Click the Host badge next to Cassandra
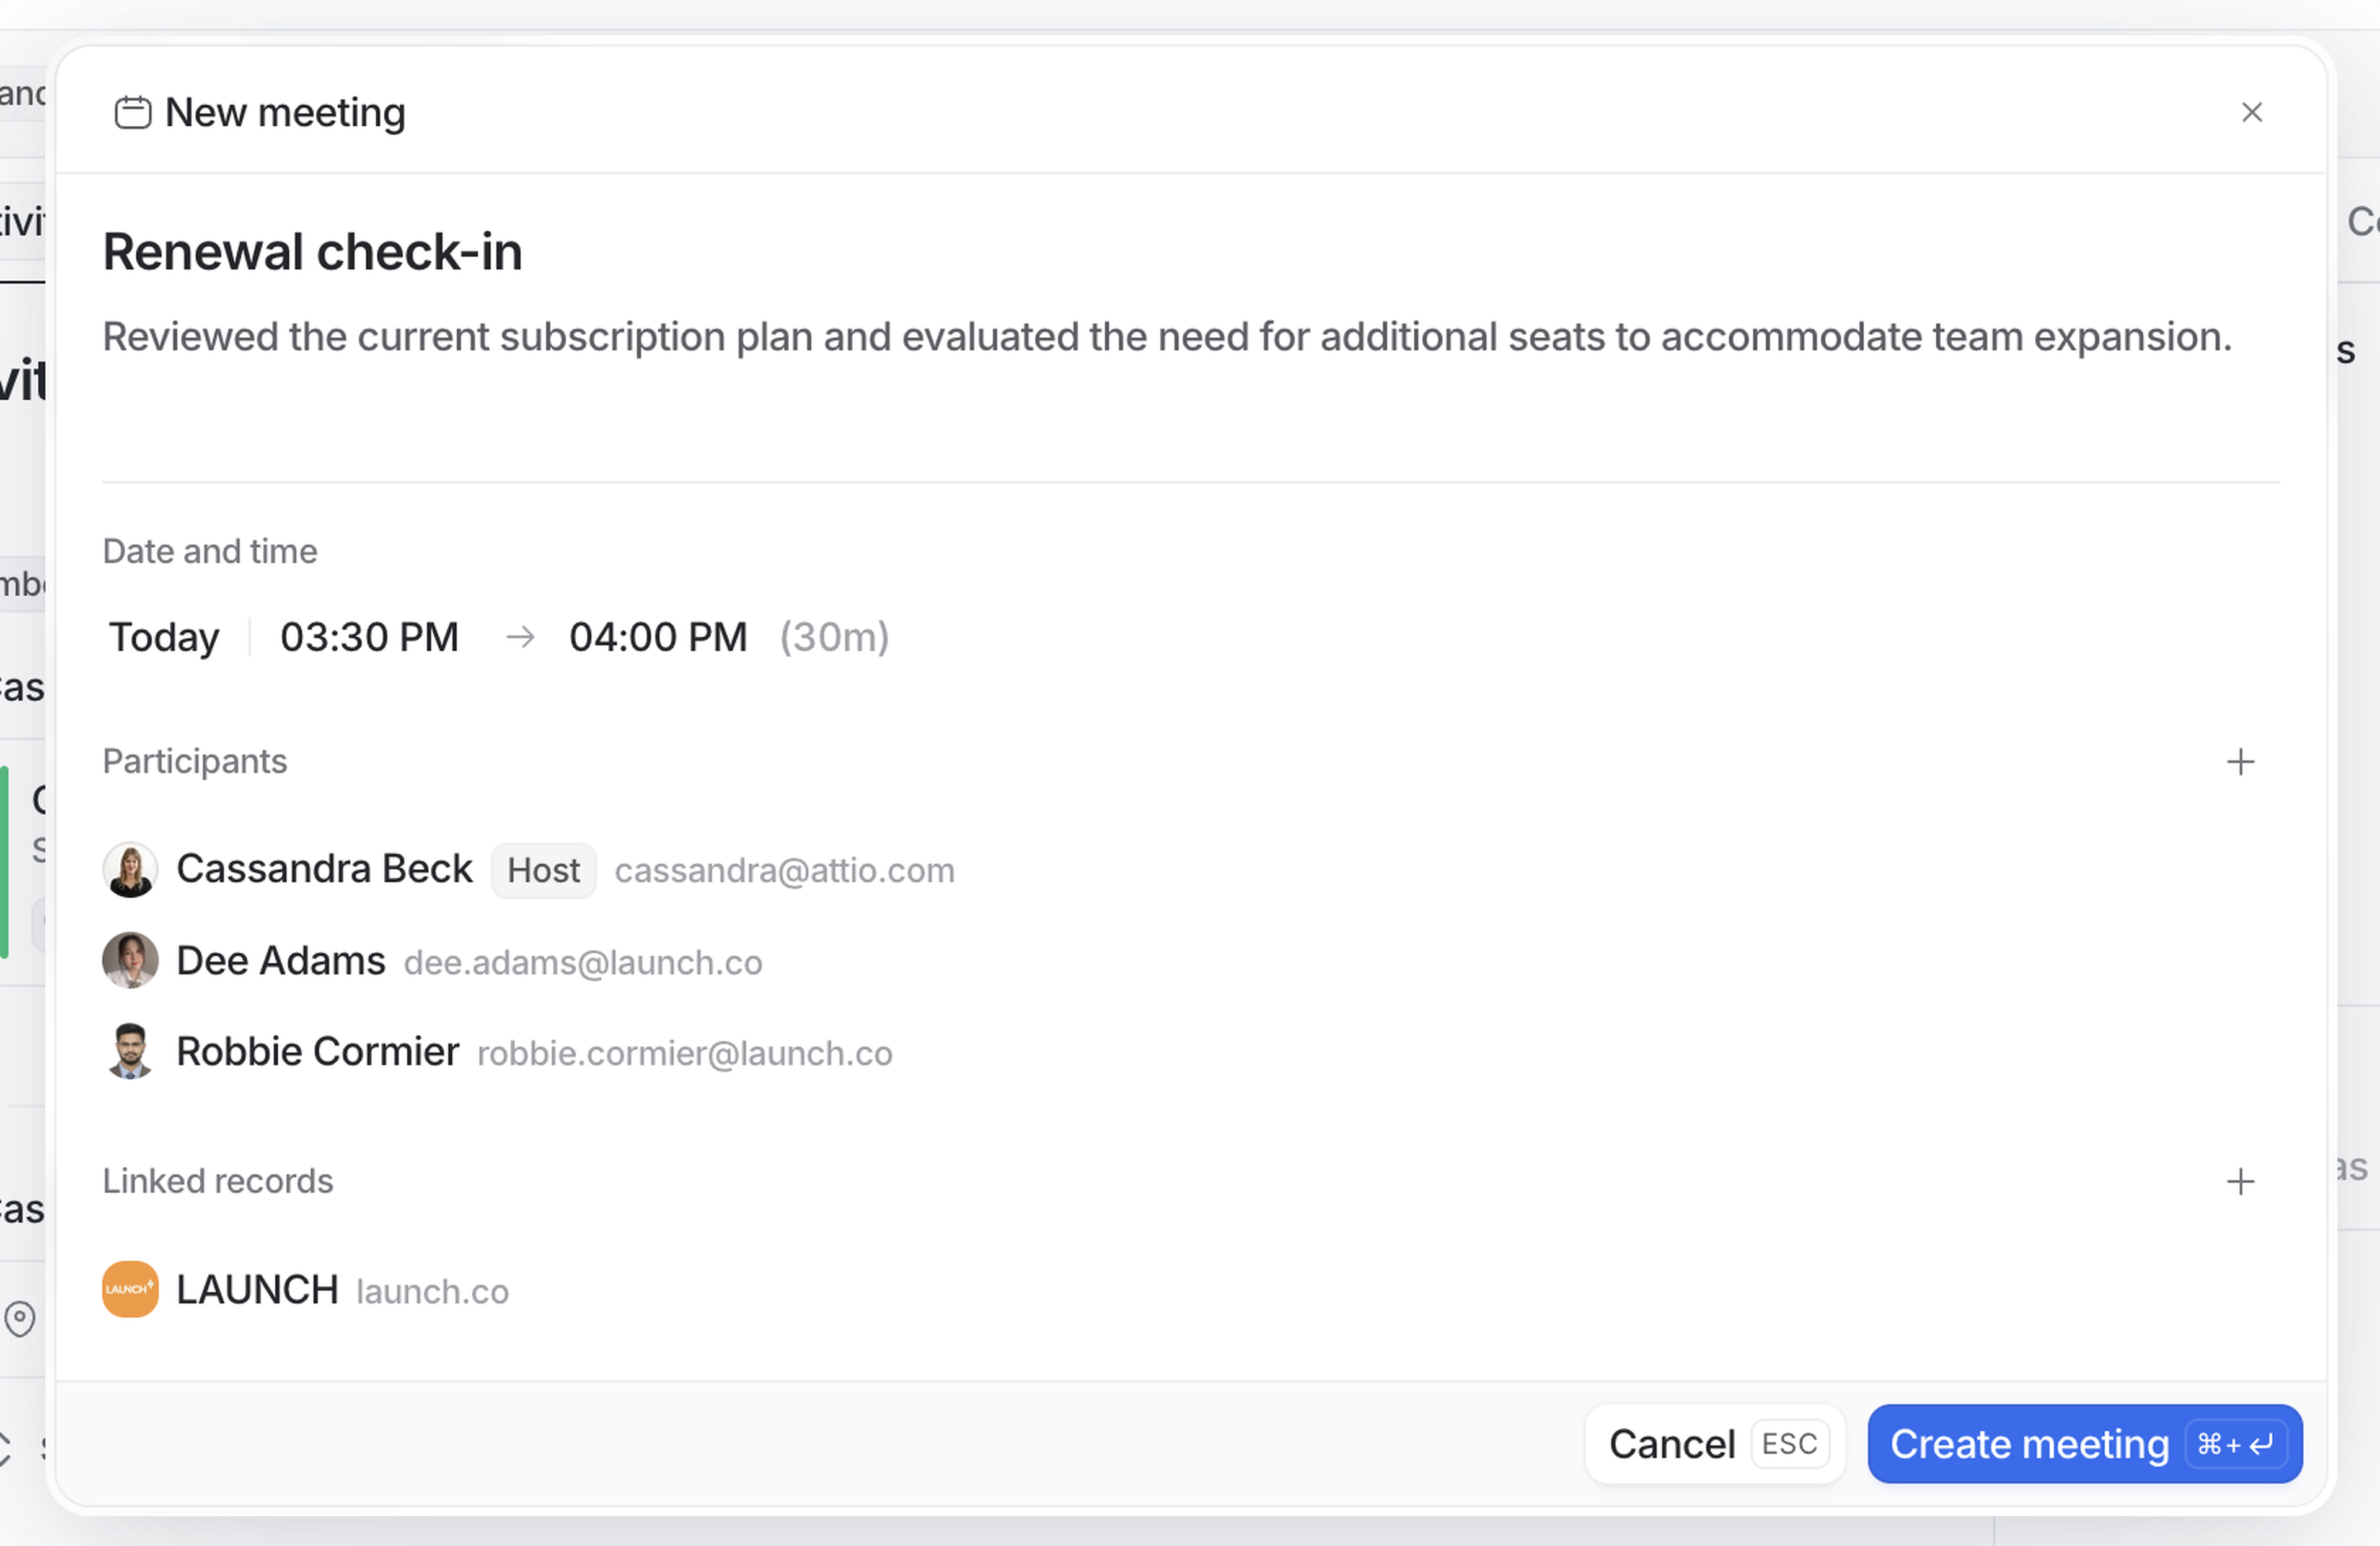Viewport: 2380px width, 1546px height. tap(543, 871)
